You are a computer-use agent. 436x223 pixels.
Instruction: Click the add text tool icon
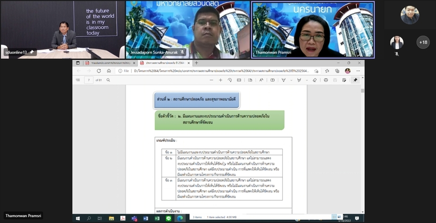[272, 80]
